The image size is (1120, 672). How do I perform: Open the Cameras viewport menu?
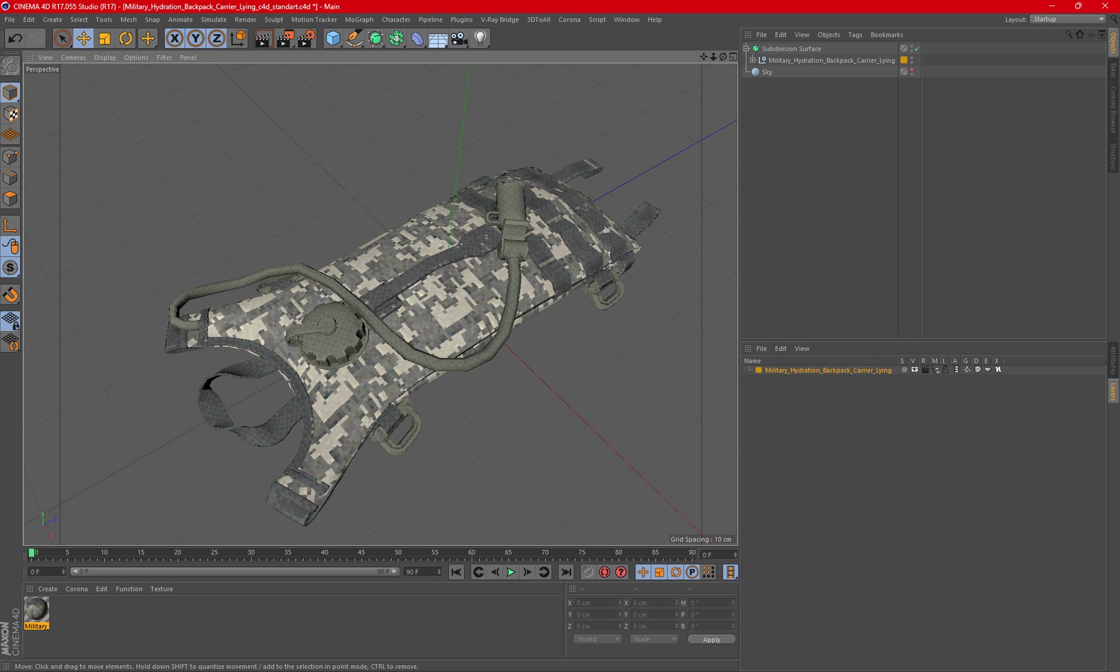73,57
